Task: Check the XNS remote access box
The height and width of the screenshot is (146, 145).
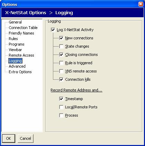Action: [61, 71]
